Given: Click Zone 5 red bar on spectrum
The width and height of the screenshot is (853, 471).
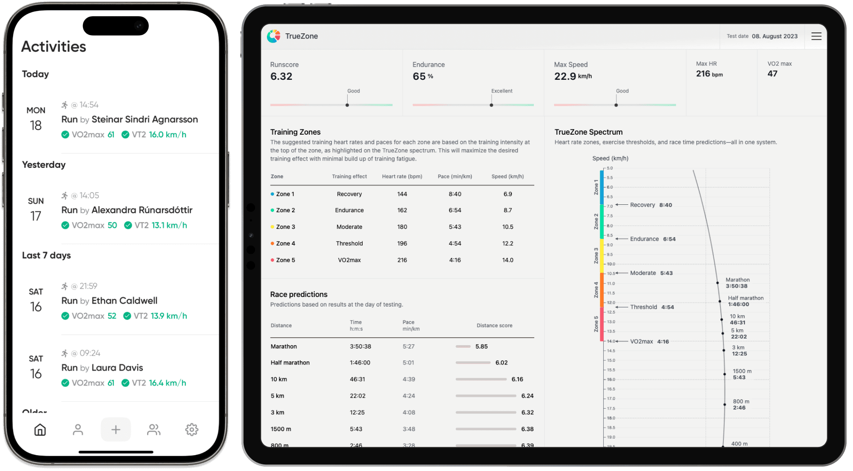Looking at the screenshot, I should pos(601,325).
